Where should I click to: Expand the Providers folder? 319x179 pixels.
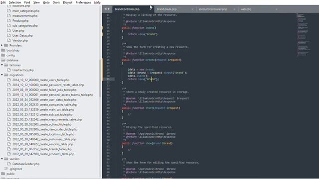[2, 45]
